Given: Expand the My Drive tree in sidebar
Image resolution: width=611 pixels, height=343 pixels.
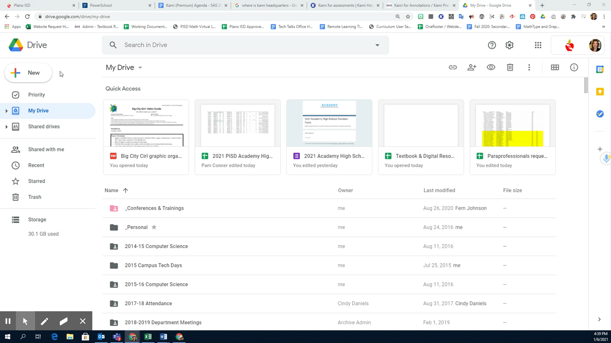Looking at the screenshot, I should [x=7, y=111].
